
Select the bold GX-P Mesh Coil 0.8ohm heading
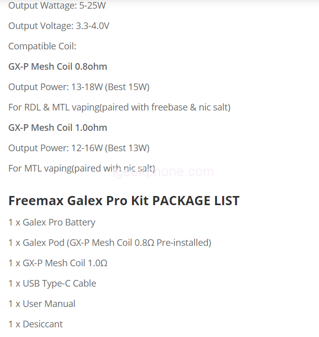(x=58, y=67)
